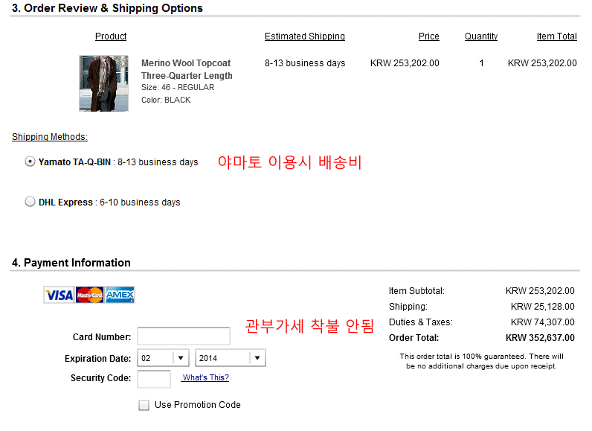Enable the Use Promotion Code checkbox

coord(144,405)
